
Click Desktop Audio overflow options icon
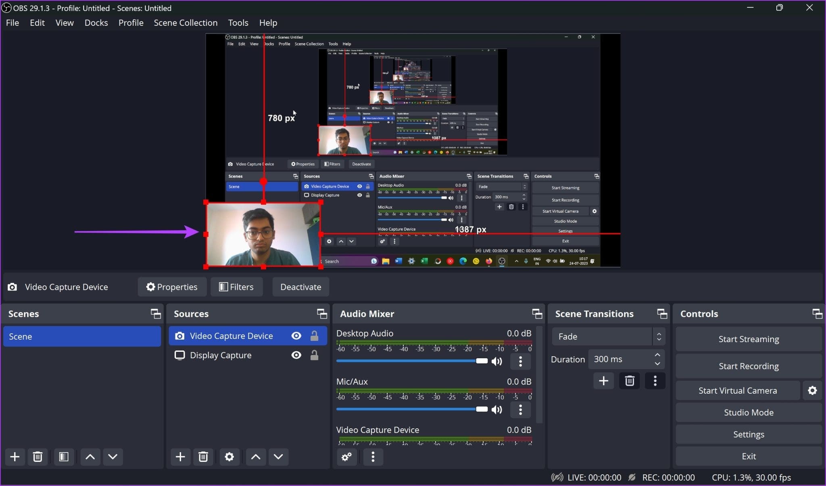click(x=520, y=361)
